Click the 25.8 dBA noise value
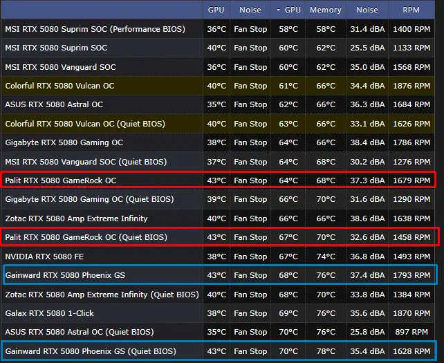444x363 pixels. tap(367, 332)
